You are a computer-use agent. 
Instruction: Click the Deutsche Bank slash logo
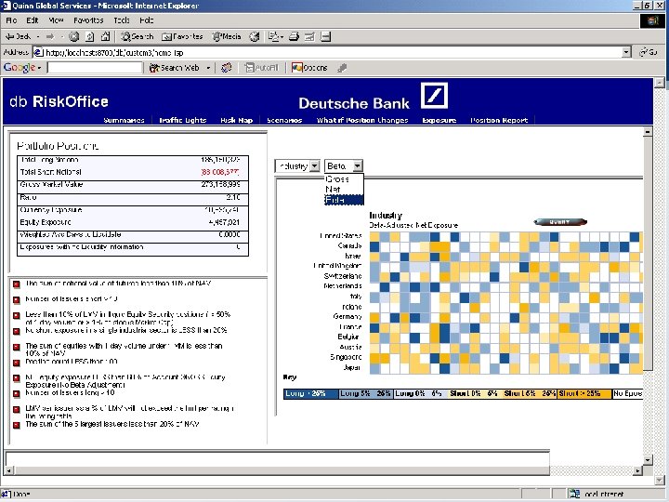(x=434, y=96)
